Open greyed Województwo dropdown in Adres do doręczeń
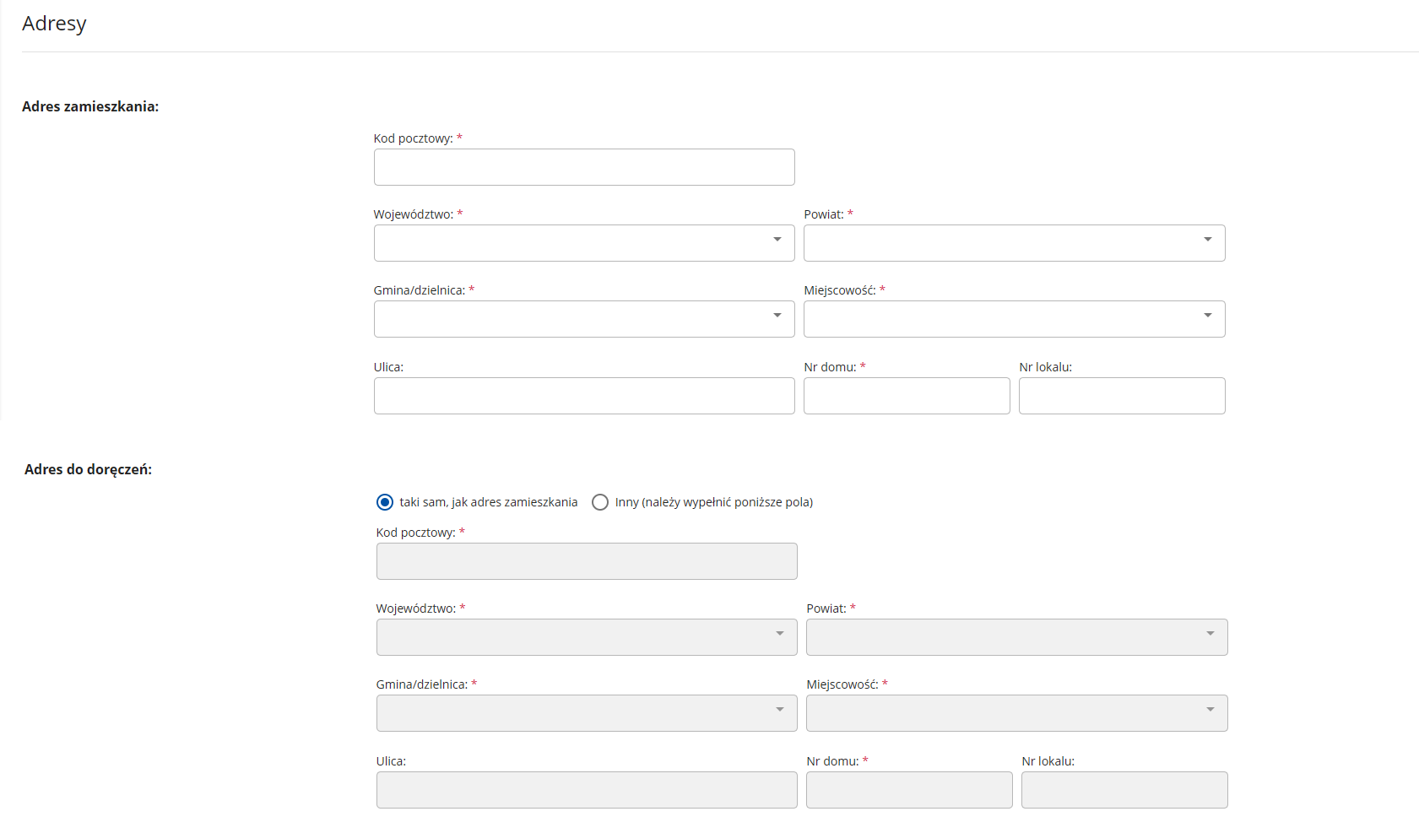This screenshot has height=833, width=1419. point(587,637)
